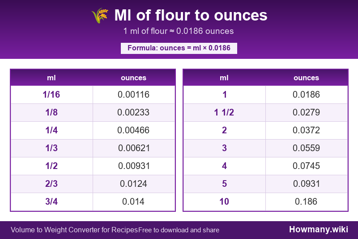Select the 4 ml cell in right table
The width and height of the screenshot is (358, 239).
click(x=225, y=166)
